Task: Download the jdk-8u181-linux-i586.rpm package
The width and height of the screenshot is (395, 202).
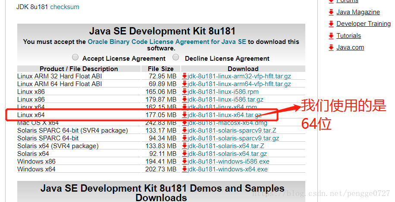Action: coord(223,92)
